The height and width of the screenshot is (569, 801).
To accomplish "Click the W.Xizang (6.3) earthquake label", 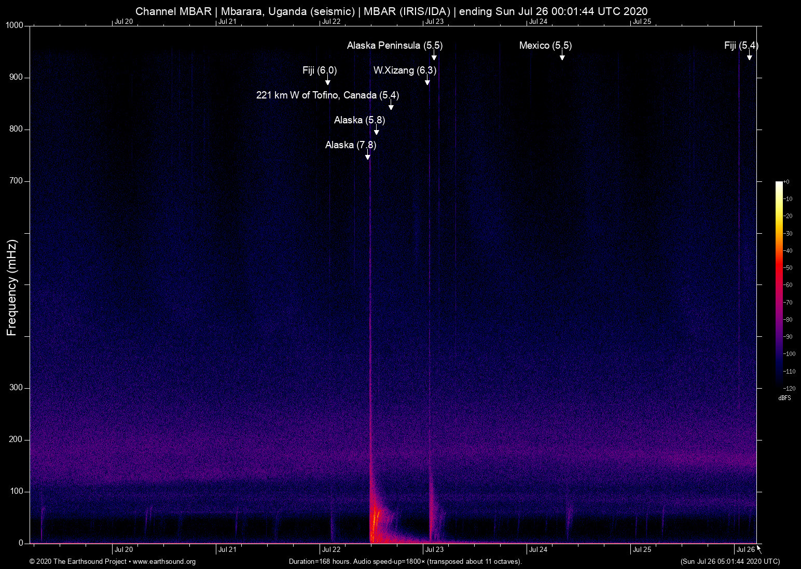I will coord(405,70).
